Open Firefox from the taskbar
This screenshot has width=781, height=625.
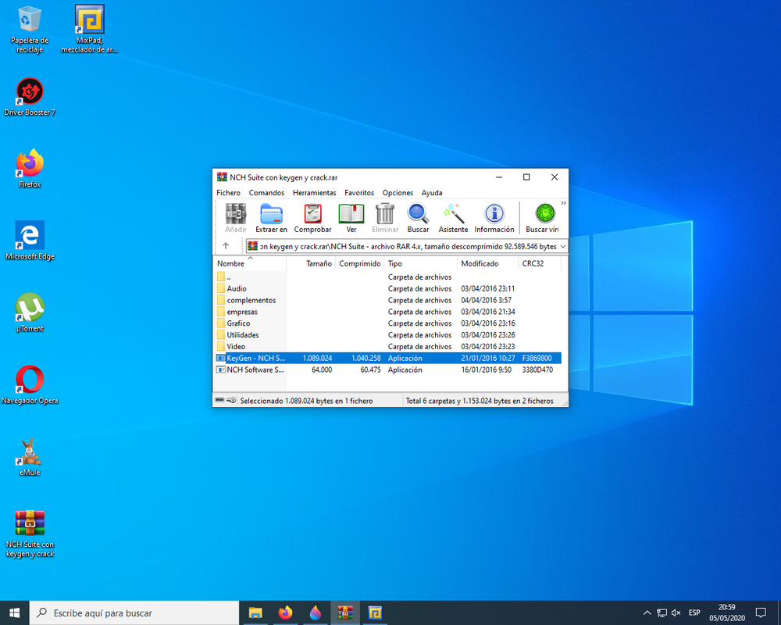click(285, 612)
